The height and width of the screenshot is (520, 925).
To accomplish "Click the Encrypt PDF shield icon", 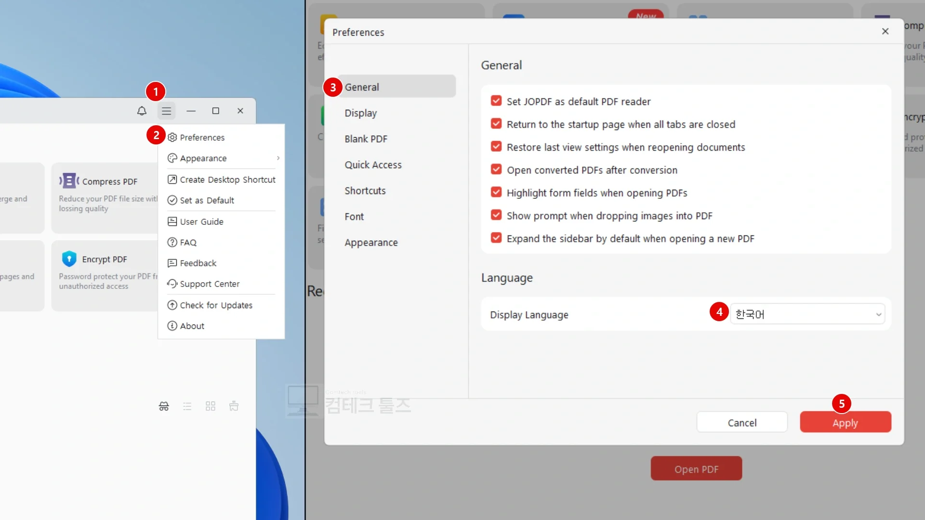I will 69,259.
